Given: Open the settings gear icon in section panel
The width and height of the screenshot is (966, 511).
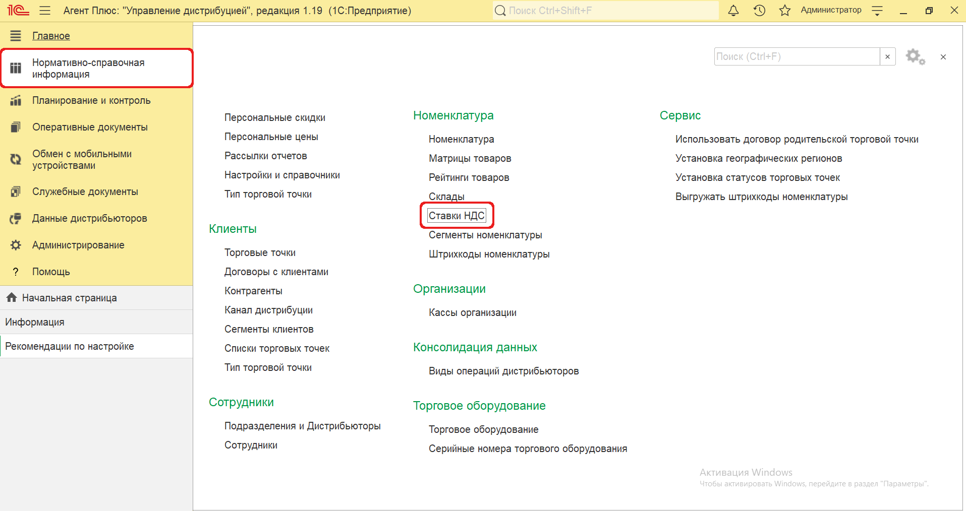Looking at the screenshot, I should 915,56.
